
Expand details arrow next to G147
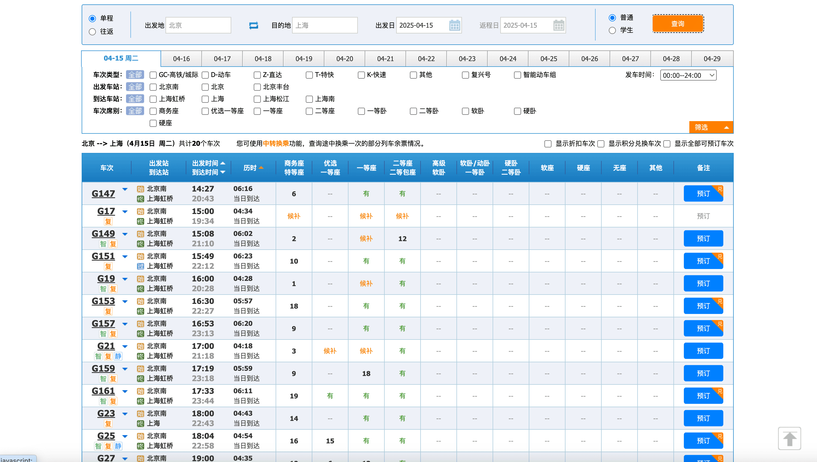125,189
